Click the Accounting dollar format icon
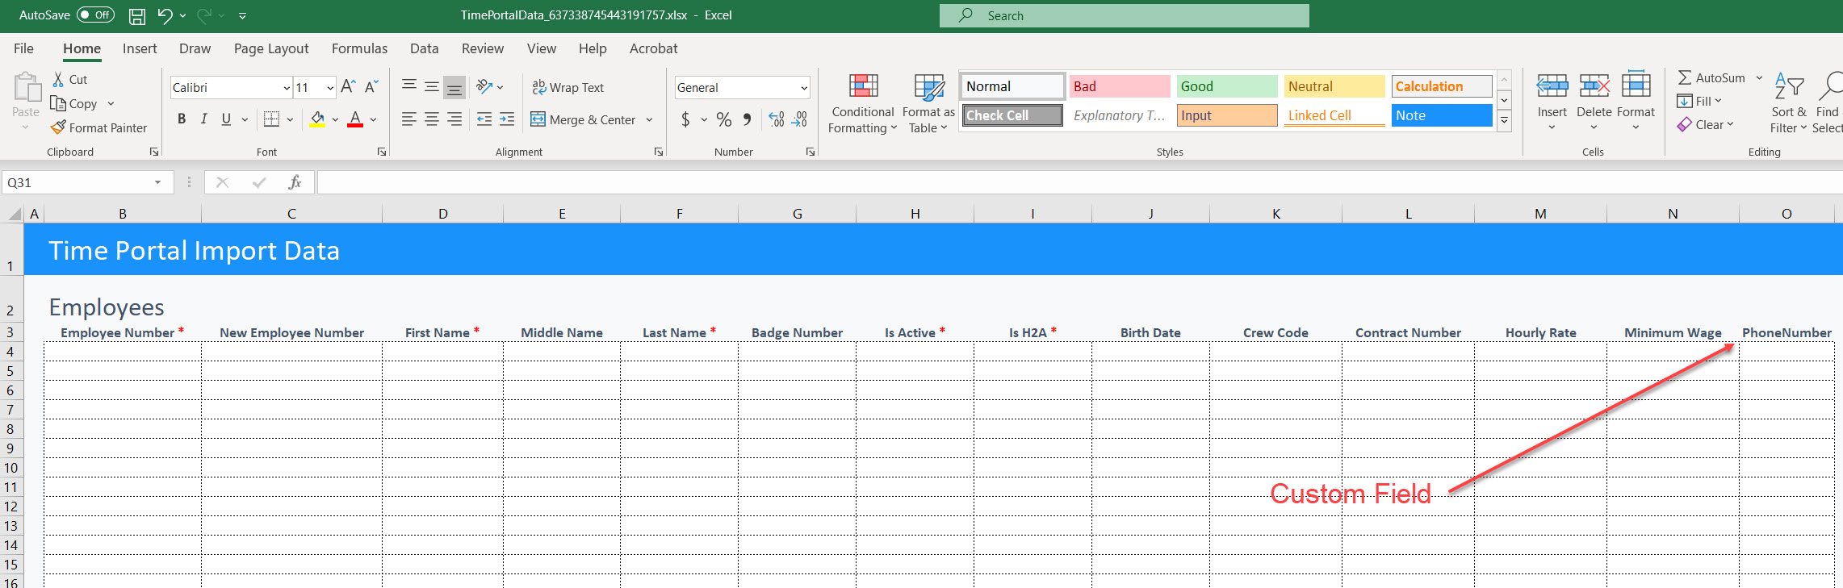The image size is (1843, 588). click(685, 119)
